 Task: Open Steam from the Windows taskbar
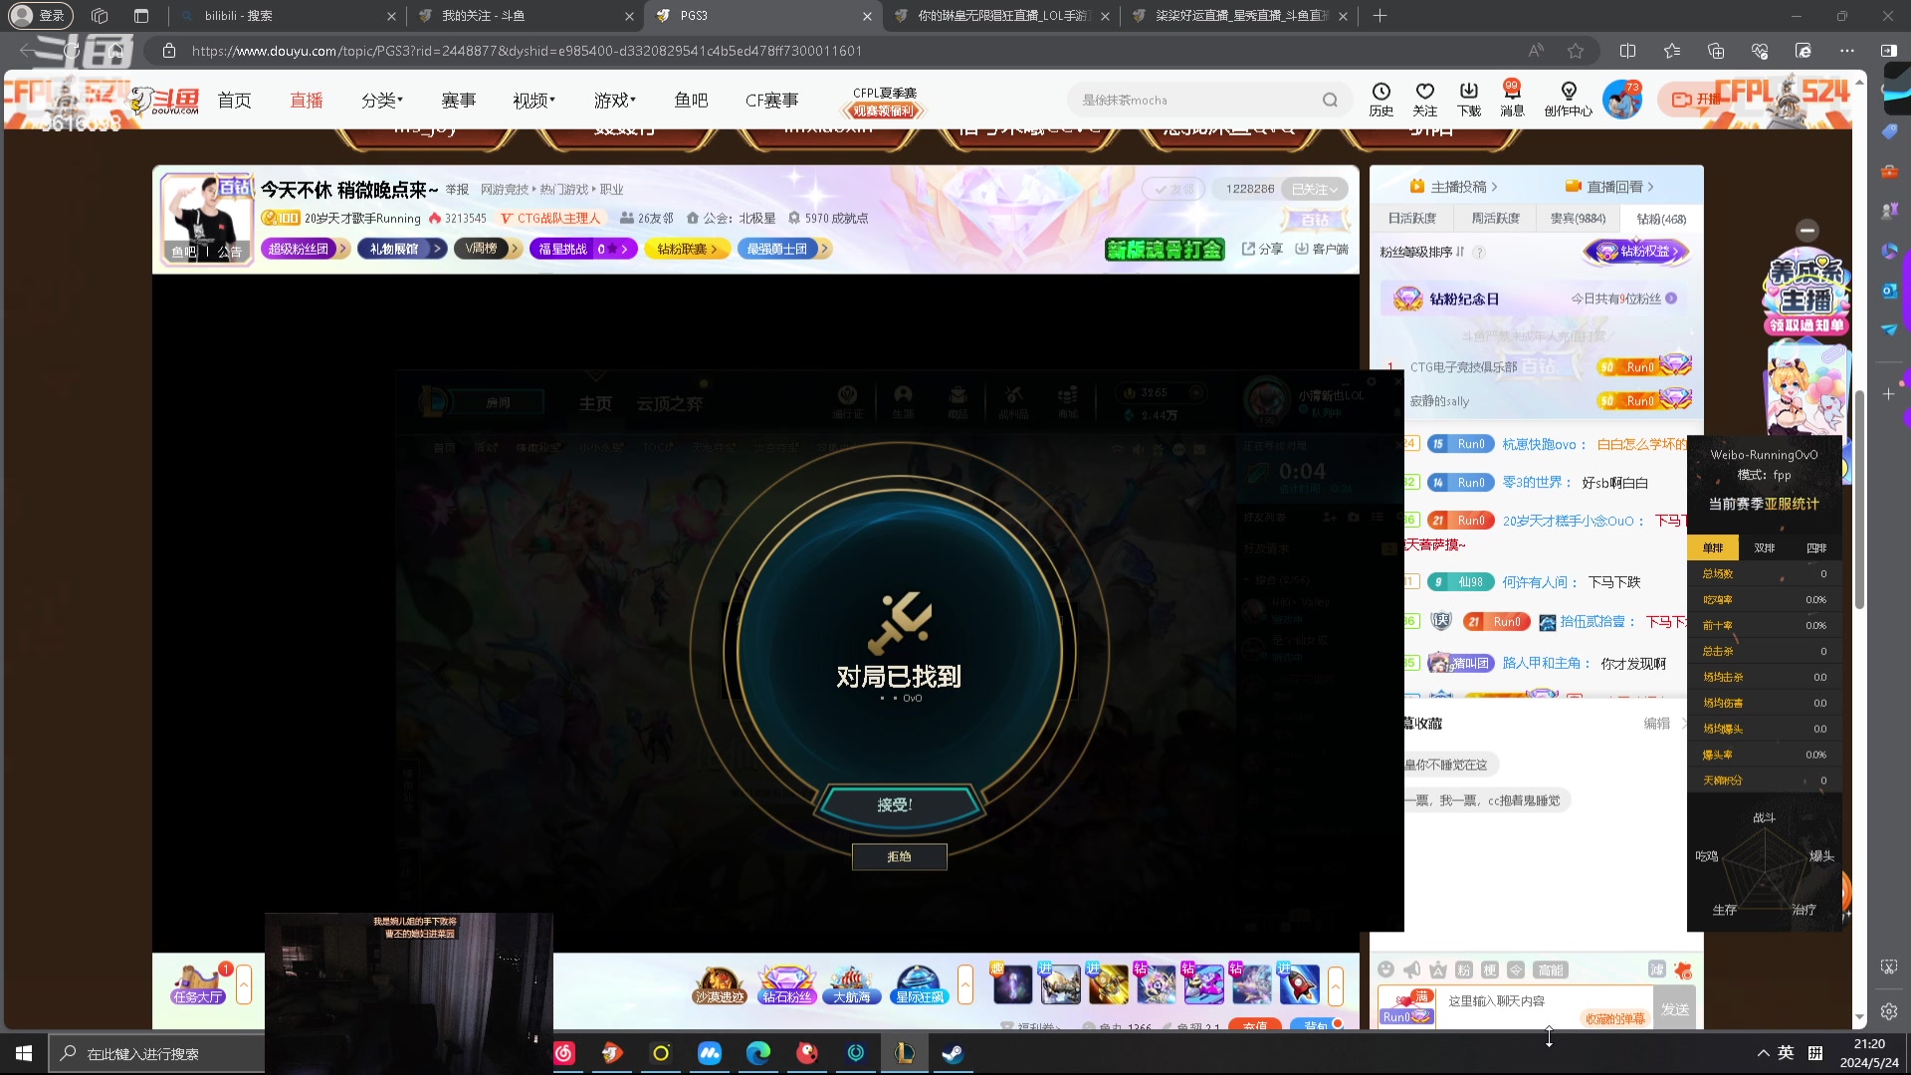[x=953, y=1053]
